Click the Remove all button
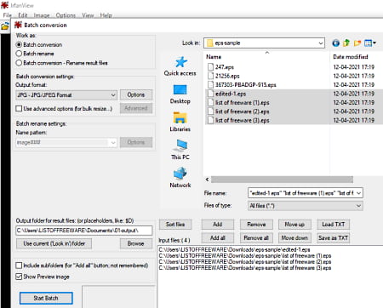This screenshot has height=308, width=383. pyautogui.click(x=256, y=238)
